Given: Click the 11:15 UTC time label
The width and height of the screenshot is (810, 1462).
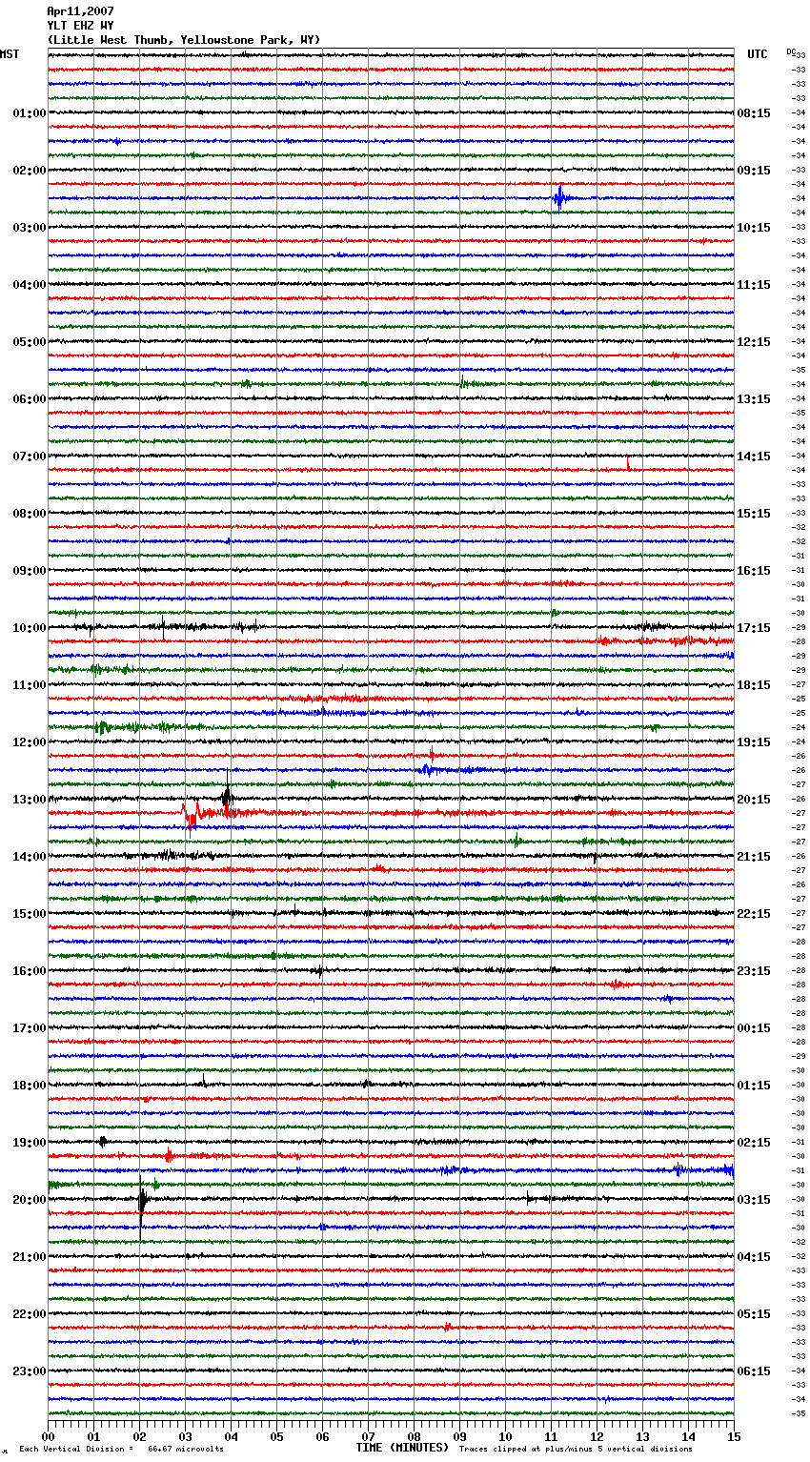Looking at the screenshot, I should coord(754,285).
